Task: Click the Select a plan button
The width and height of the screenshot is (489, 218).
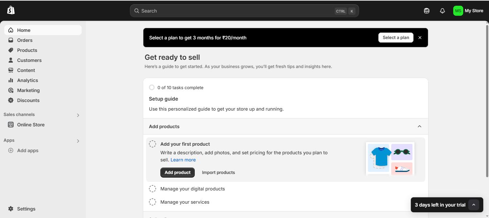Action: tap(396, 38)
